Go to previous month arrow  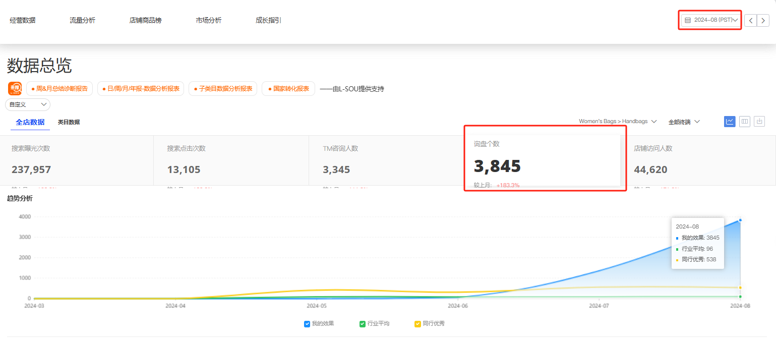[751, 20]
